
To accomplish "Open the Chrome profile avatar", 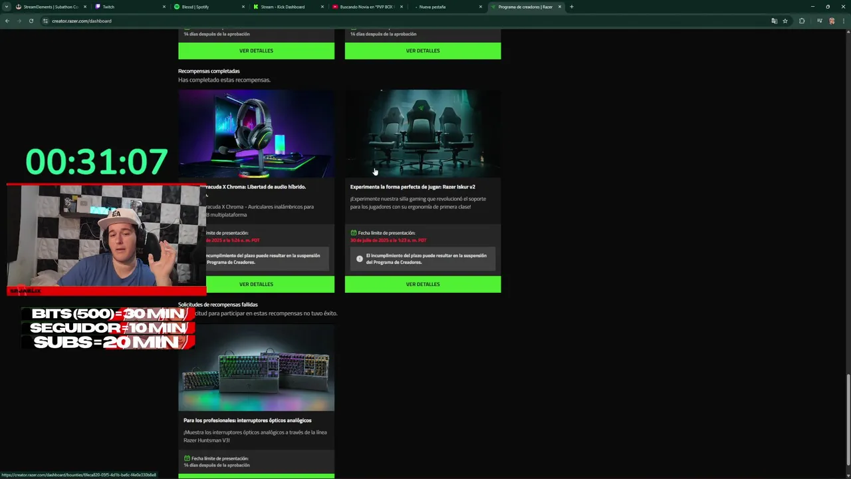I will [x=832, y=21].
